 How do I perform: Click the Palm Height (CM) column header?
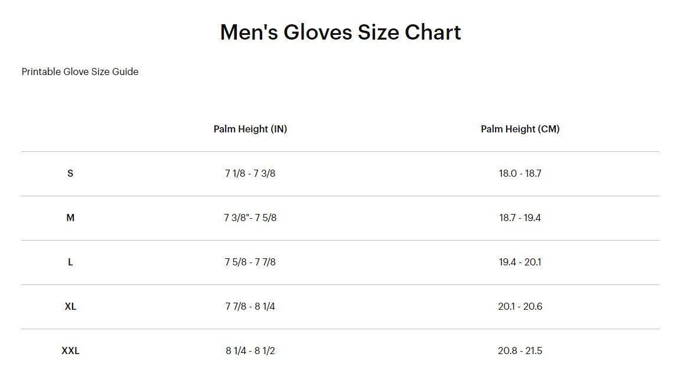click(x=520, y=129)
